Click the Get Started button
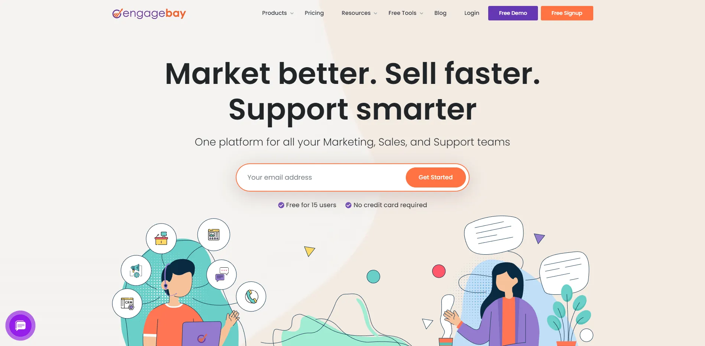This screenshot has width=705, height=346. click(435, 177)
